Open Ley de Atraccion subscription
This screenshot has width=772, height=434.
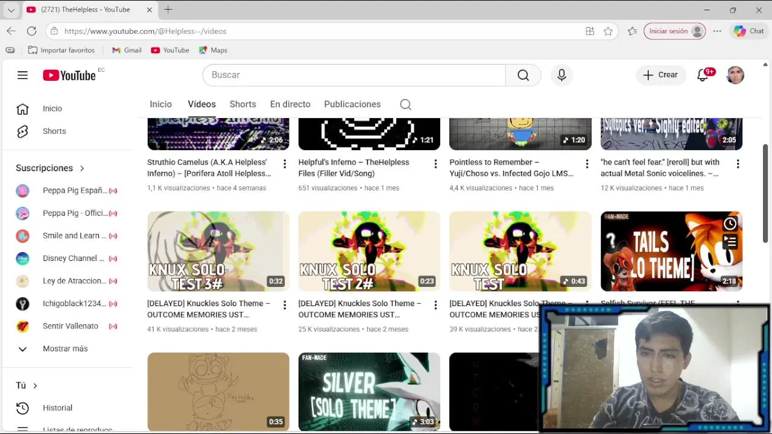(66, 281)
